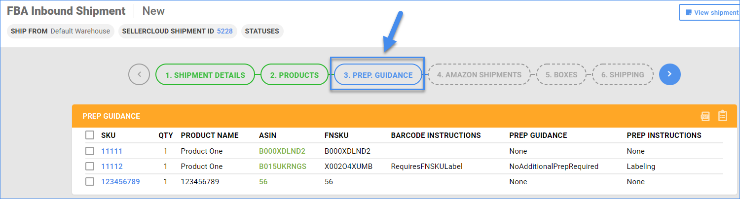Click the Statuses pill
The height and width of the screenshot is (199, 740).
[x=262, y=31]
